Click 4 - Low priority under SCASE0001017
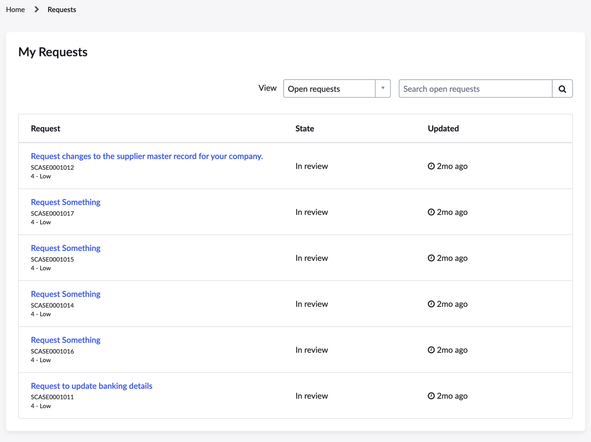Viewport: 591px width, 442px height. click(x=41, y=223)
